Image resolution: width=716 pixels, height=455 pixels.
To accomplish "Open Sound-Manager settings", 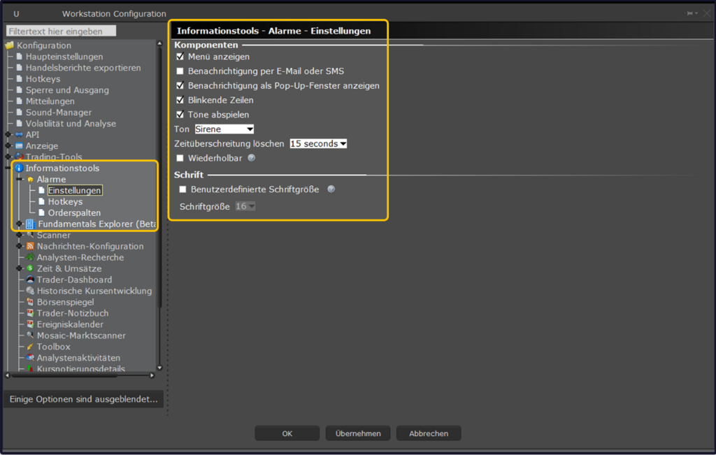I will click(x=59, y=113).
